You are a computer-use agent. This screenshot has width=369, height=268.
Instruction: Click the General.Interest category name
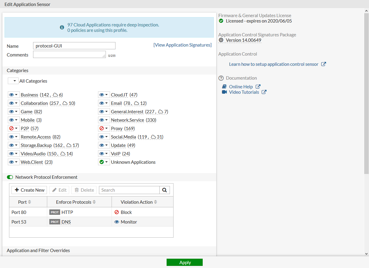pos(127,111)
